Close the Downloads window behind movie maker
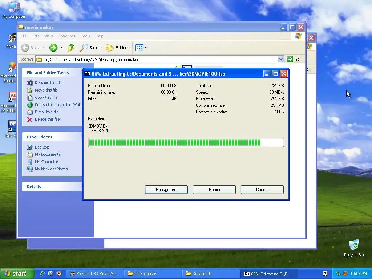This screenshot has width=372, height=279. pyautogui.click(x=311, y=37)
